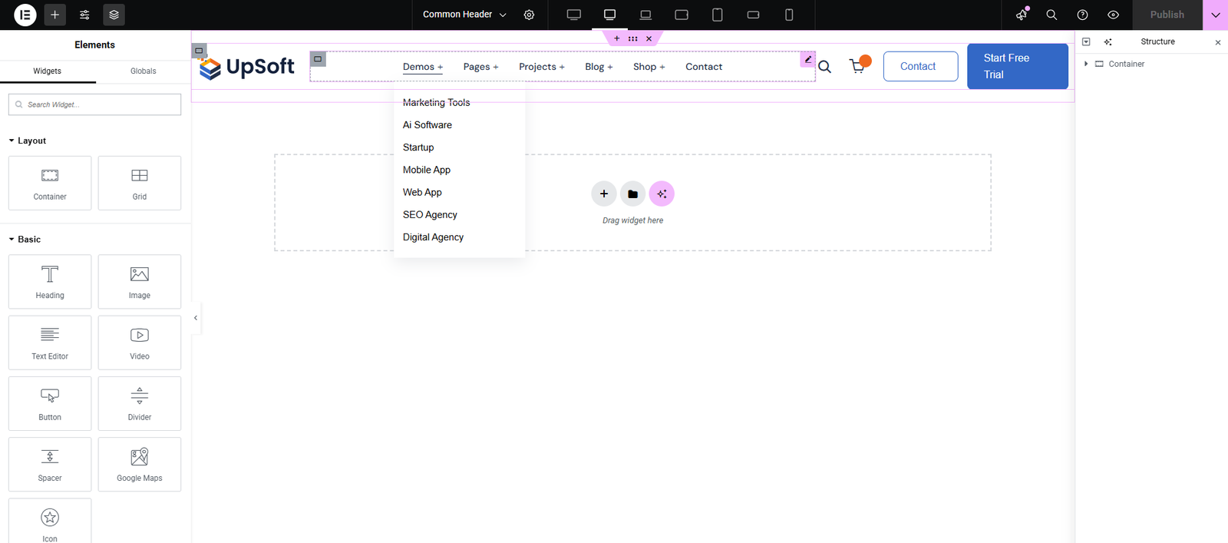1228x543 pixels.
Task: Collapse the Layout widgets section
Action: 27,141
